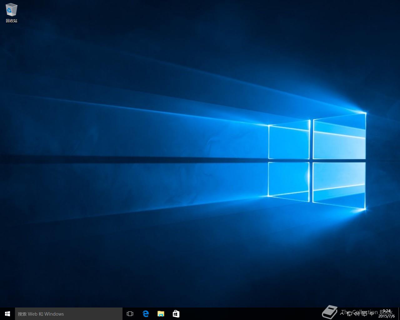Viewport: 400px width, 320px height.
Task: Open the Action Center notifications icon
Action: [364, 314]
